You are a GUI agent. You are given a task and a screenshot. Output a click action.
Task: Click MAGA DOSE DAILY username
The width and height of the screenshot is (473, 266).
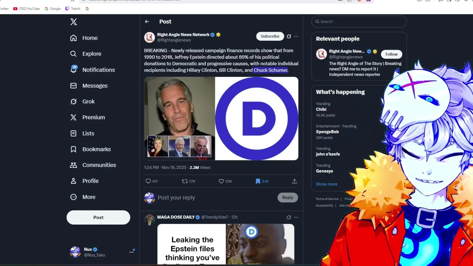click(176, 217)
